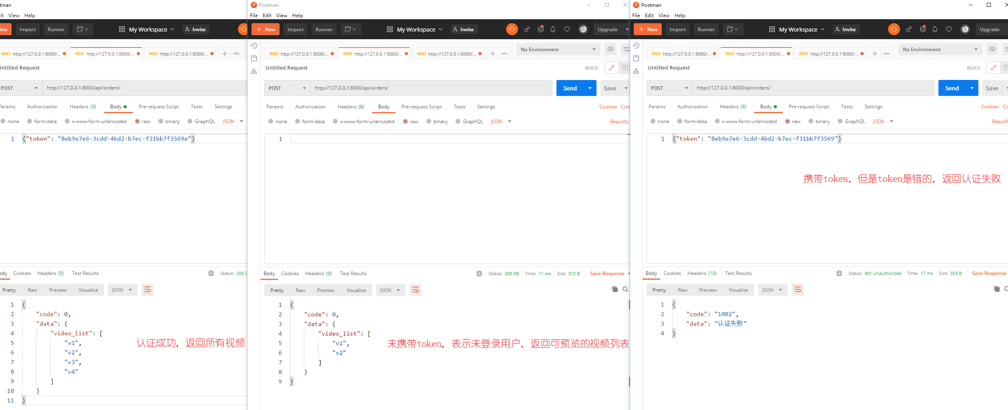Toggle line wrap icon in right window response

(798, 290)
